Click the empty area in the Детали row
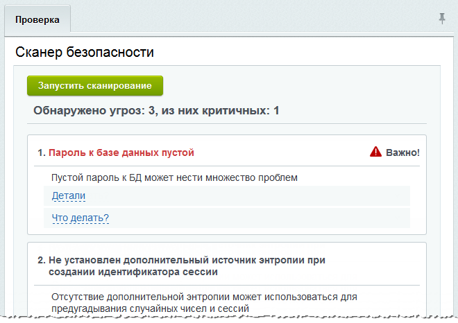This screenshot has height=323, width=458. tap(243, 196)
